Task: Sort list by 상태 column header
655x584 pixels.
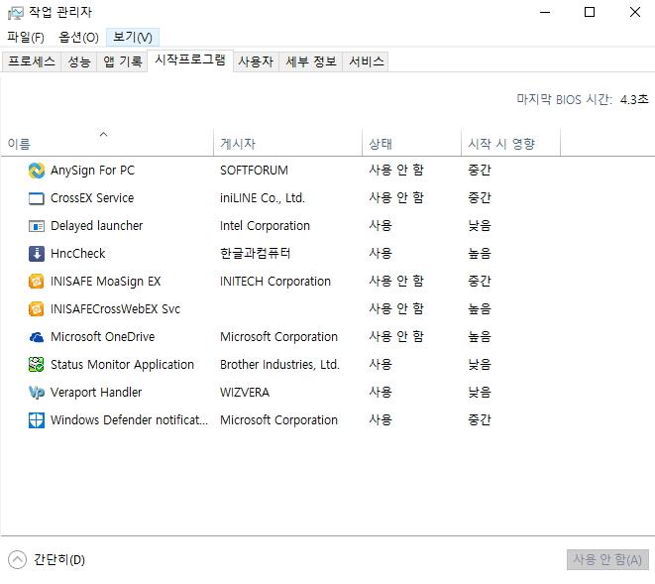Action: click(381, 144)
